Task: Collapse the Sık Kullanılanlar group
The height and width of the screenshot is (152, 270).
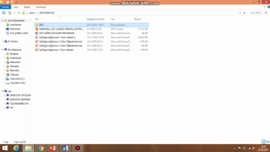Action: 3,21
